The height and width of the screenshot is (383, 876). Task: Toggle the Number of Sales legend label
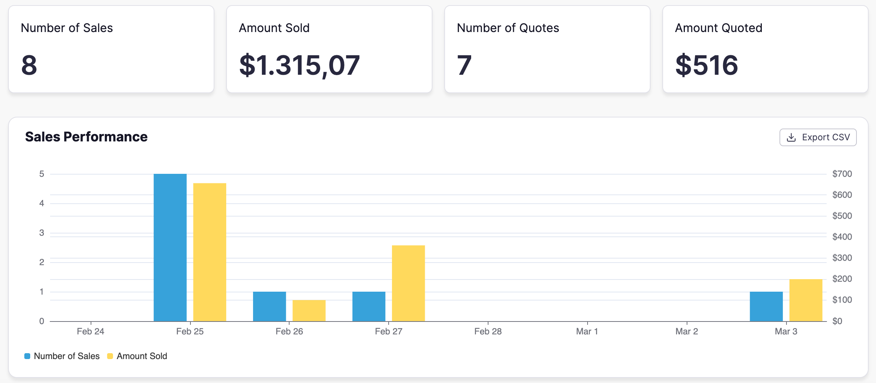pyautogui.click(x=67, y=356)
